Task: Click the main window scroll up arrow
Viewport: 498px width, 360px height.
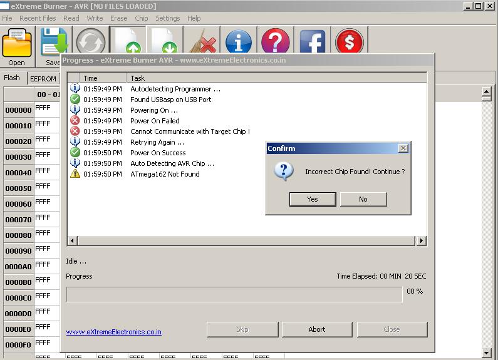Action: [487, 92]
